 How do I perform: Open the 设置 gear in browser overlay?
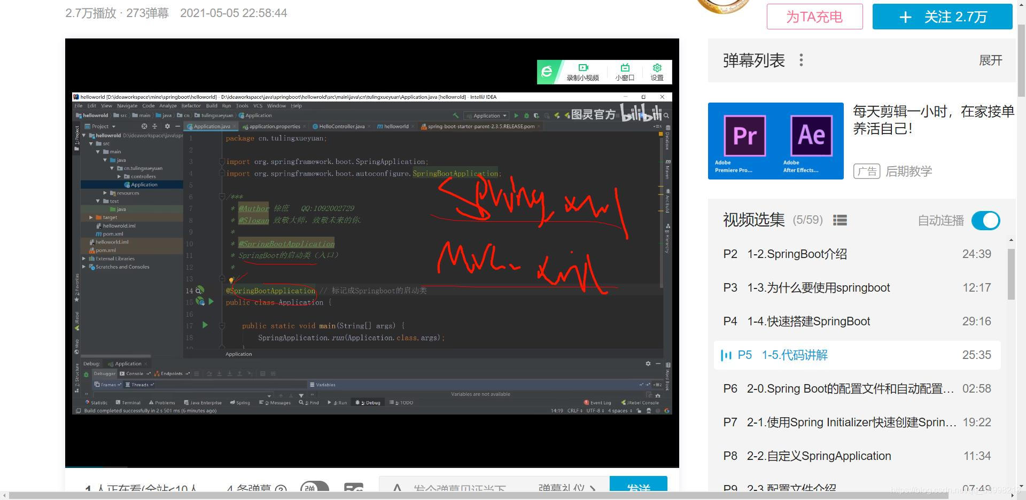657,68
